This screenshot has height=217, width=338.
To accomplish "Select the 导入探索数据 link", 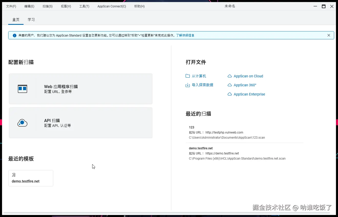I will coord(203,85).
